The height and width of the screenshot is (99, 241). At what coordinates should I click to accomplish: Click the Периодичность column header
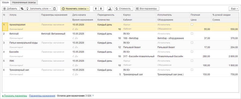click(x=109, y=15)
